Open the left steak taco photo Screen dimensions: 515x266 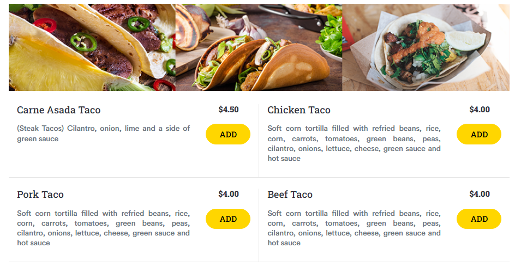pos(92,47)
